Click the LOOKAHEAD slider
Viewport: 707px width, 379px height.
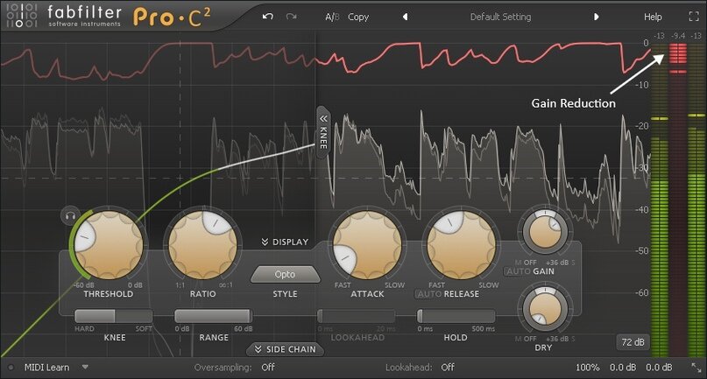pyautogui.click(x=357, y=315)
